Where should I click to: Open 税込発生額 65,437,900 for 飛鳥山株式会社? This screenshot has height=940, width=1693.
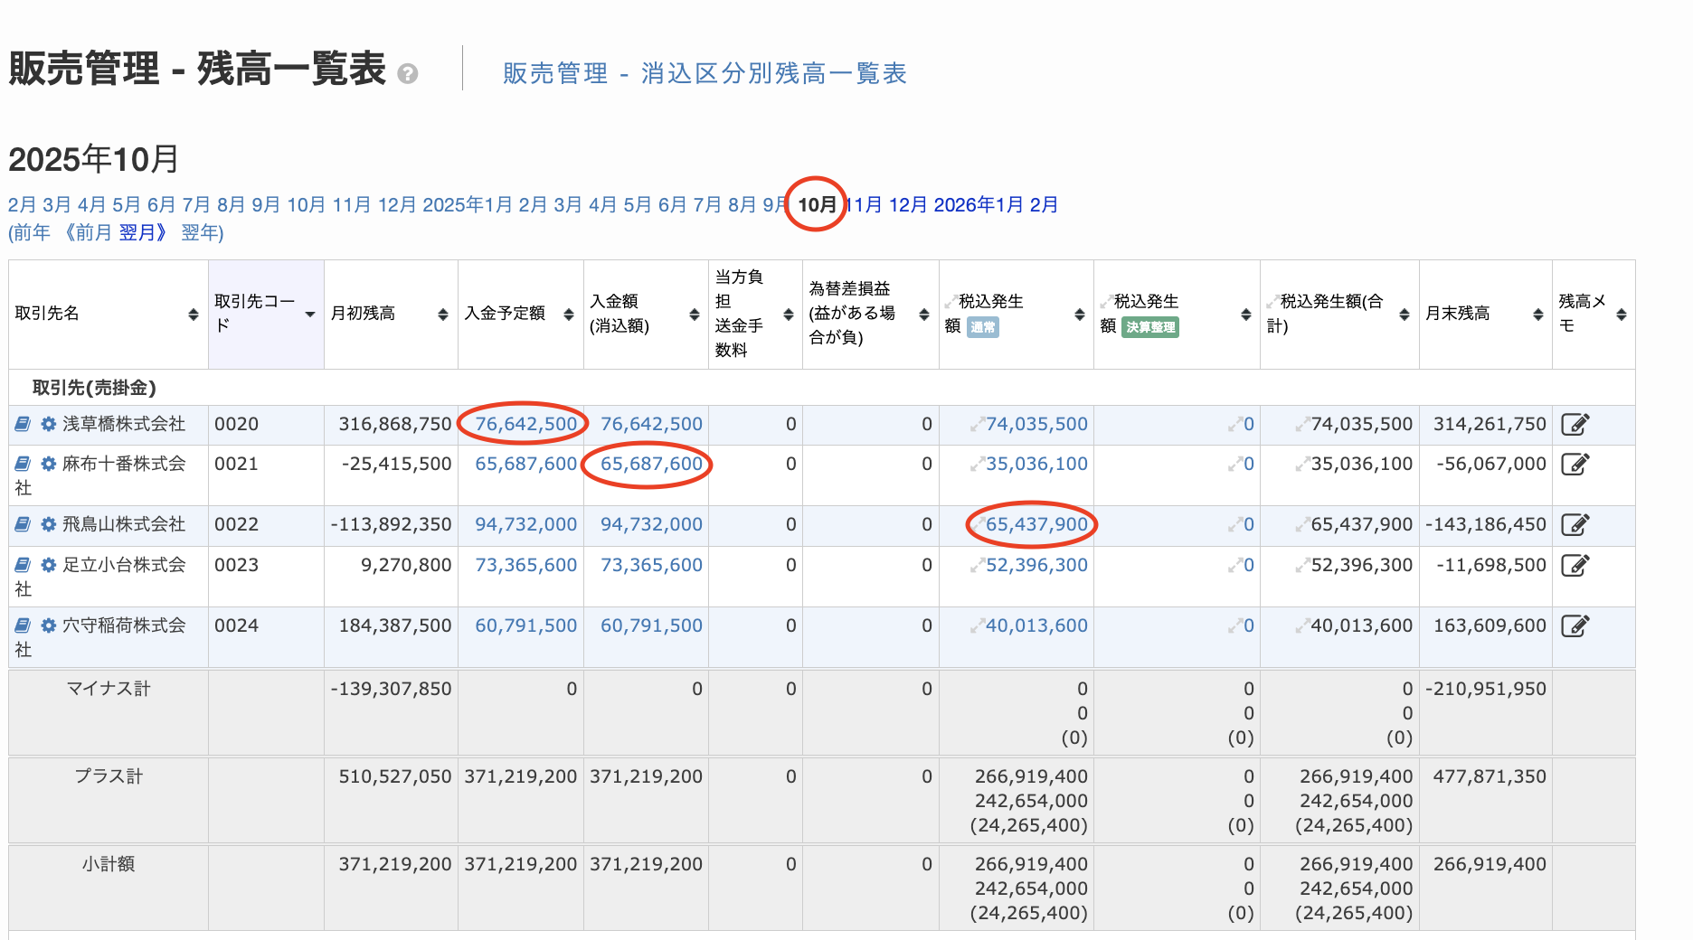(x=1036, y=524)
